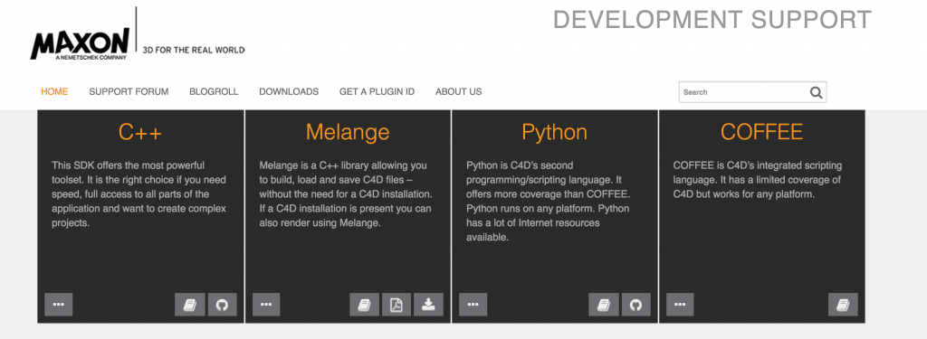Click the '3D FOR THE REAL WORLD' tagline
This screenshot has height=339, width=927.
coord(194,51)
